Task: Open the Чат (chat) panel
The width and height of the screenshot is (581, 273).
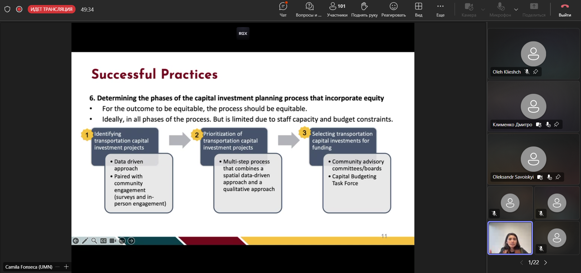Action: click(x=283, y=10)
